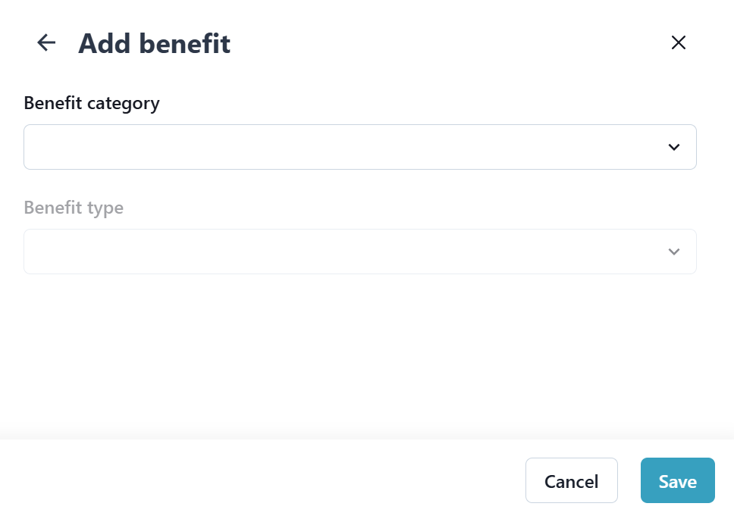Click the Benefit category chevron arrow
Screen dimensions: 734x519
673,147
